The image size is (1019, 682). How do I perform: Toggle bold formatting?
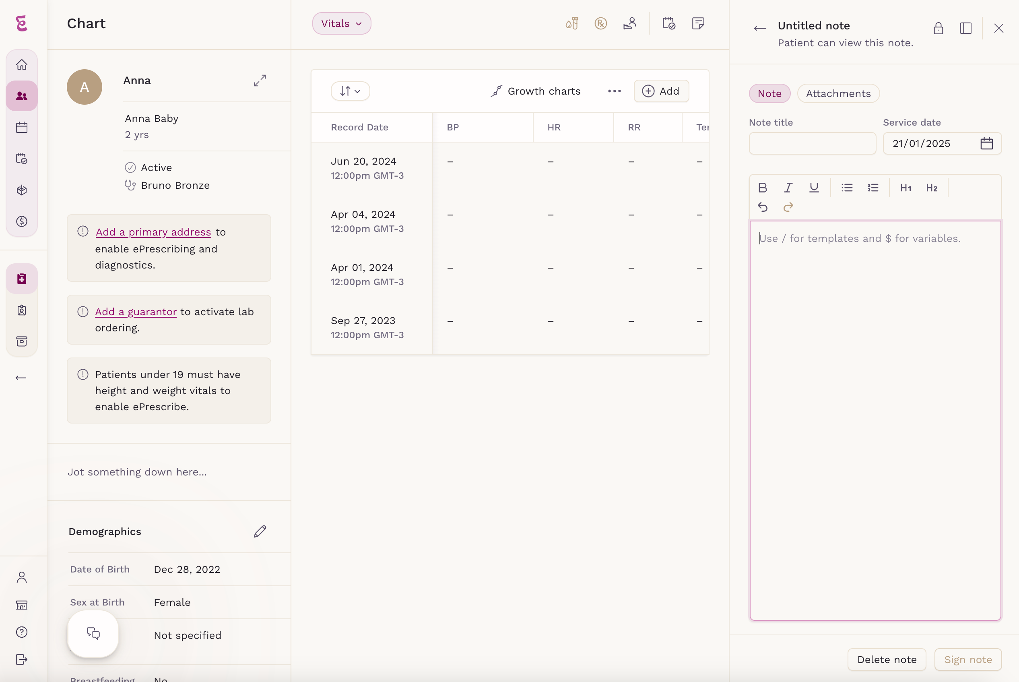pos(763,188)
